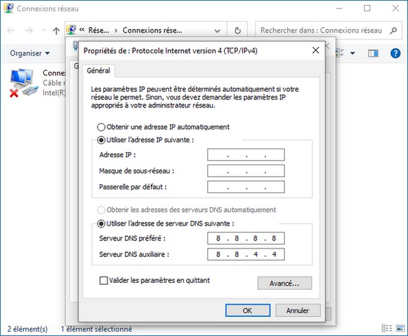Open the Avancé... settings
This screenshot has height=336, width=408.
click(285, 283)
